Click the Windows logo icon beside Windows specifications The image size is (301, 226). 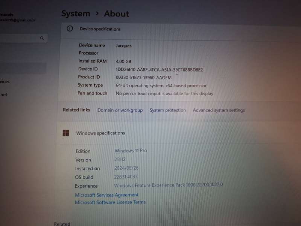(66, 133)
